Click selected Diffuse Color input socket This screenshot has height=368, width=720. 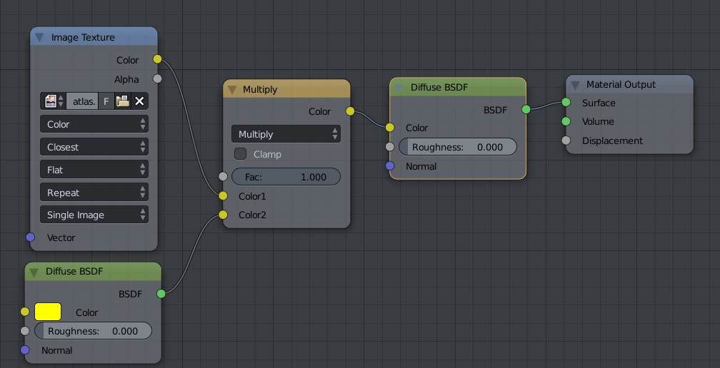[390, 128]
